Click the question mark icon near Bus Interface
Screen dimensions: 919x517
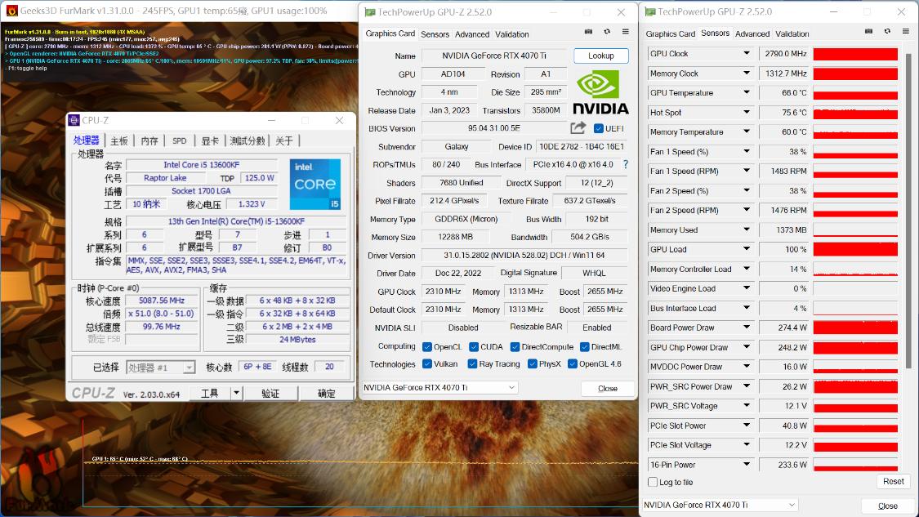(625, 163)
